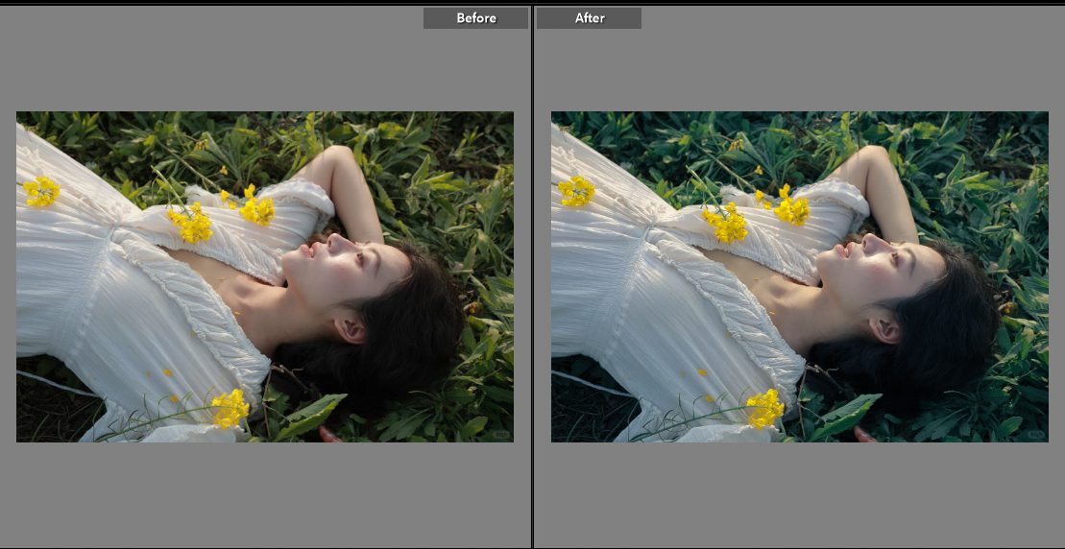Click the woman's ear in the Before photo
1065x549 pixels.
[350, 329]
